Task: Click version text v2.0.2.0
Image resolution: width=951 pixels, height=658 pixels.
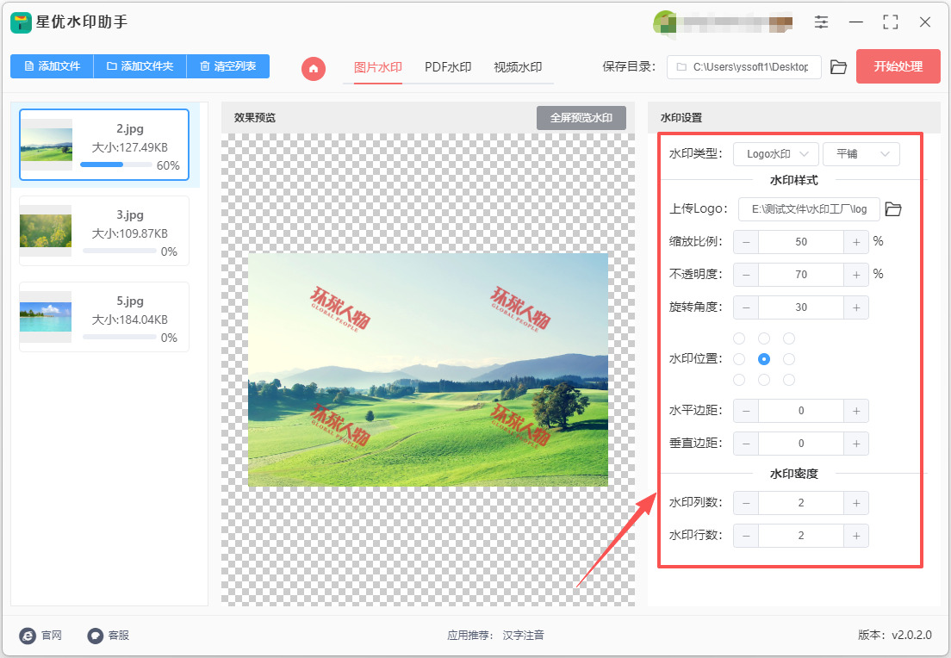Action: tap(911, 635)
